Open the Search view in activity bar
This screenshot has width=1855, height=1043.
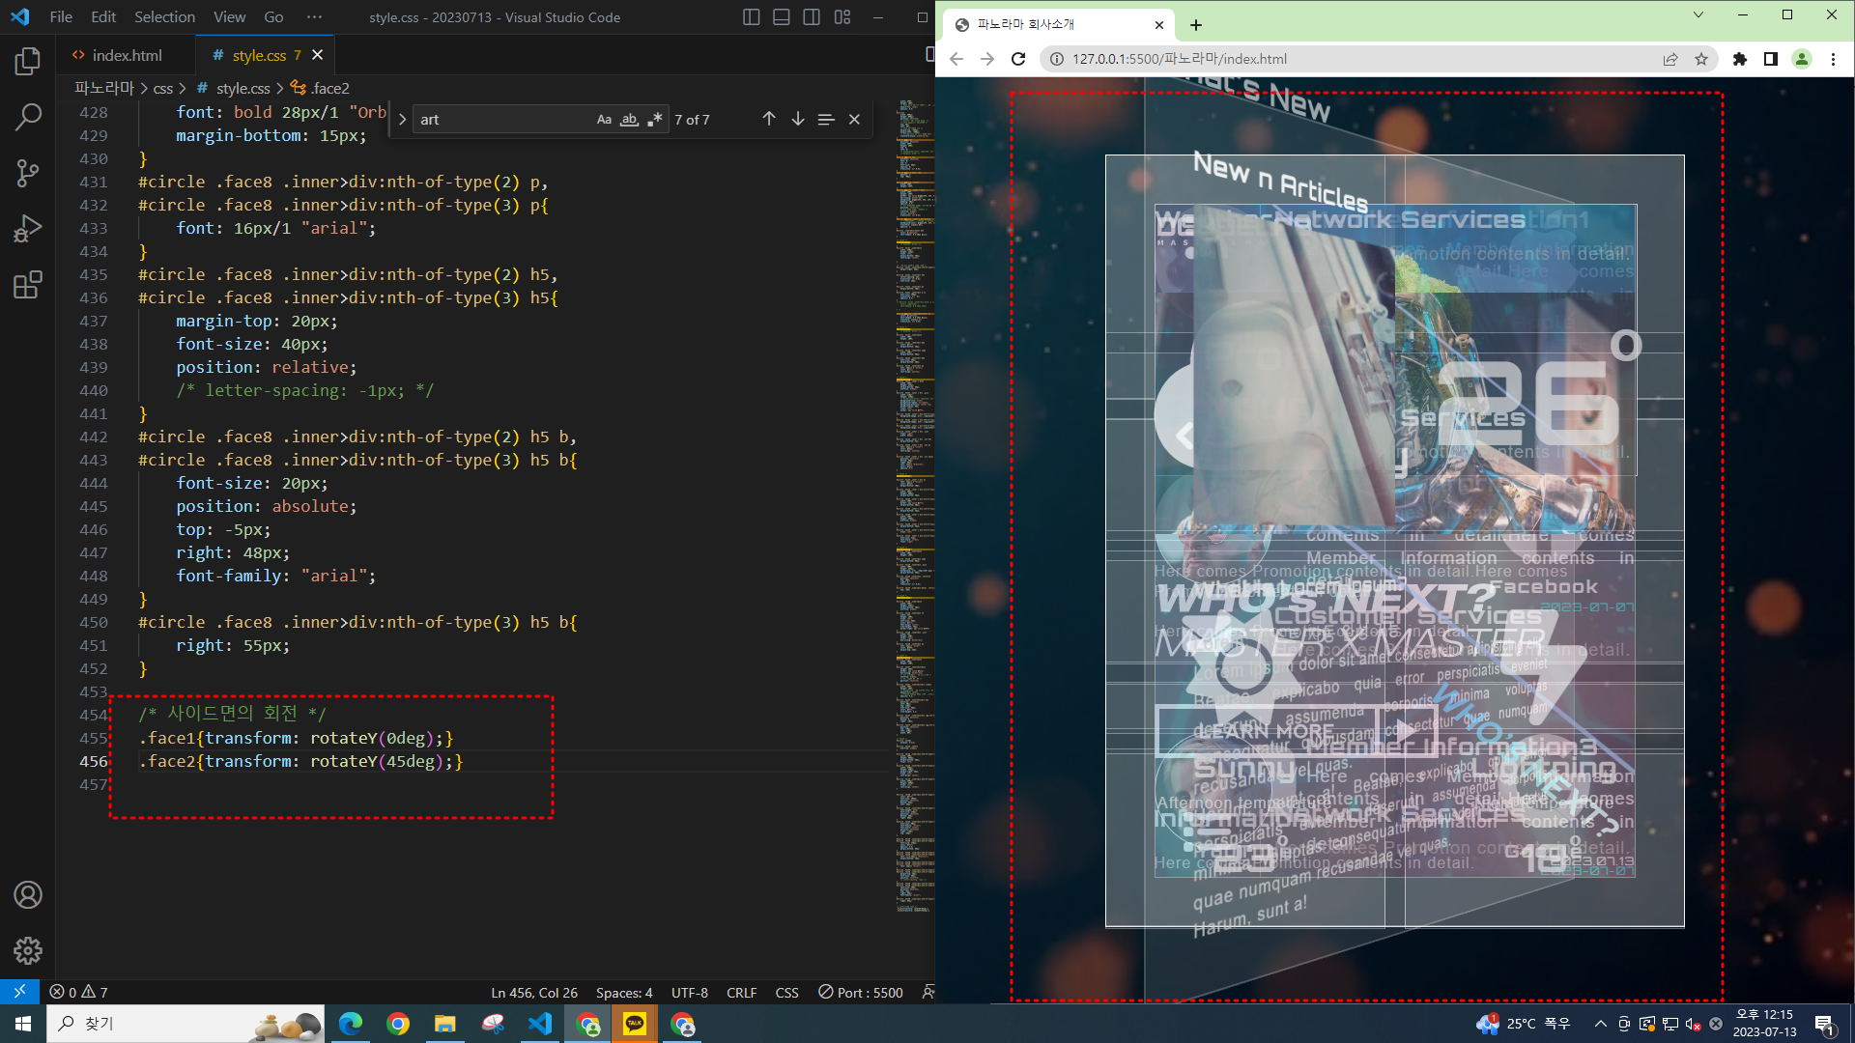pos(28,118)
